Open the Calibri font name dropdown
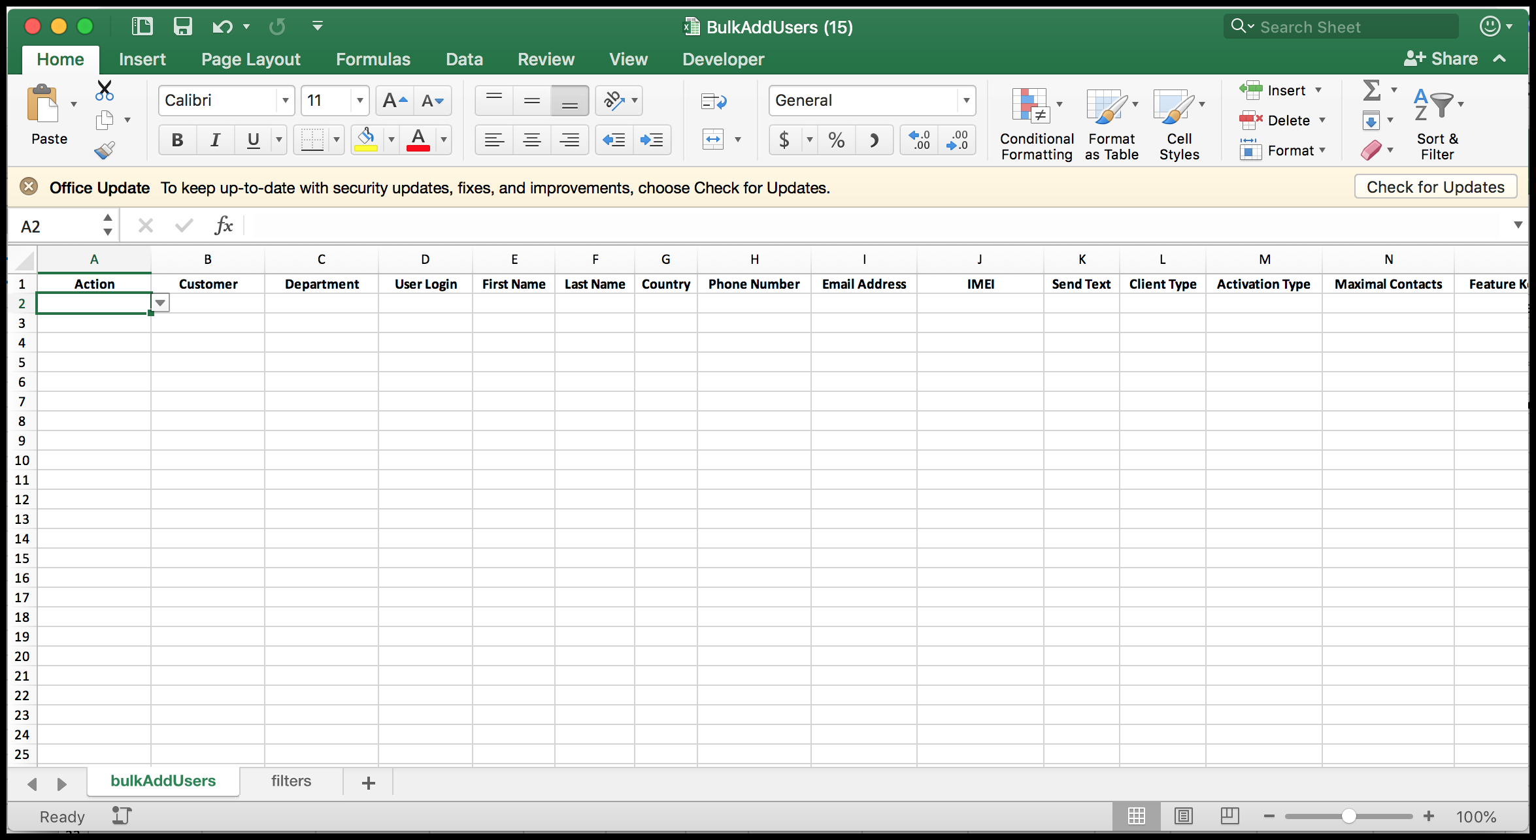The width and height of the screenshot is (1536, 840). 285,101
